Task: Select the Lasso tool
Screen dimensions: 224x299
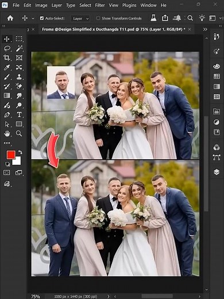Action: pyautogui.click(x=7, y=48)
